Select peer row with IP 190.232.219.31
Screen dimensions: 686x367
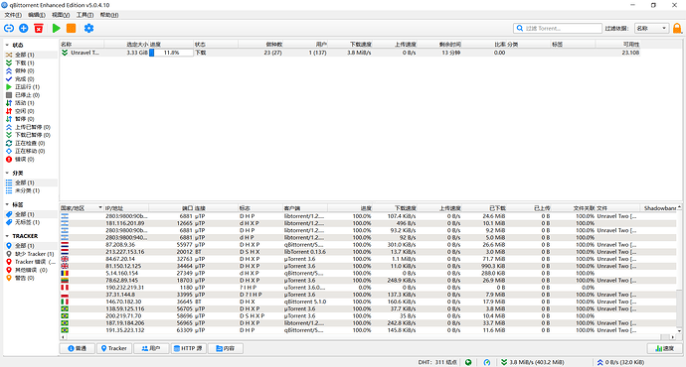pyautogui.click(x=369, y=288)
